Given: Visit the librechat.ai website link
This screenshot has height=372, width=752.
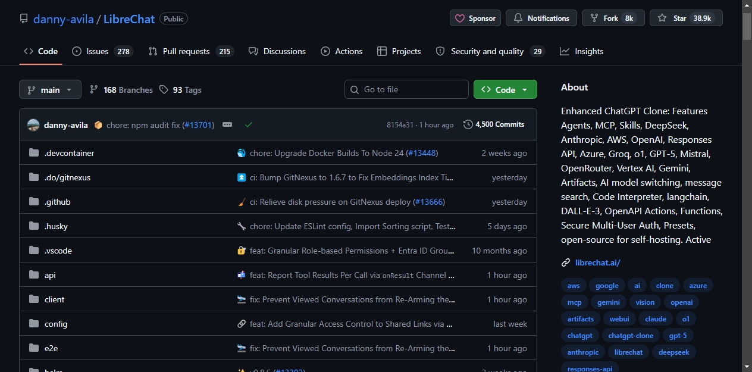Looking at the screenshot, I should [597, 262].
